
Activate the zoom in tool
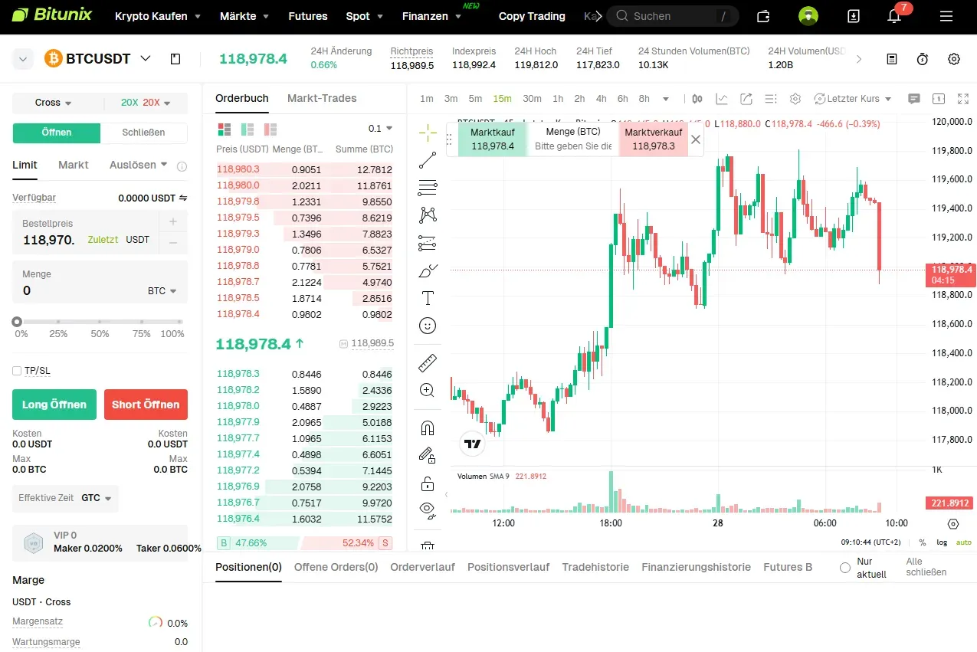pos(428,390)
